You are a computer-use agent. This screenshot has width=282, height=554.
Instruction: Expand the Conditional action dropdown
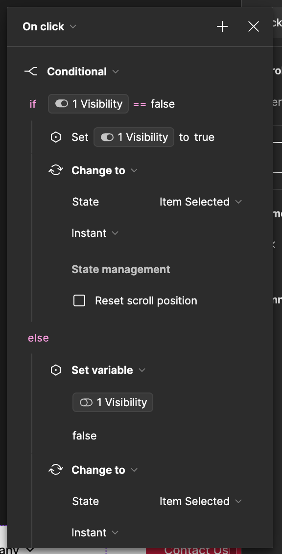click(x=83, y=72)
